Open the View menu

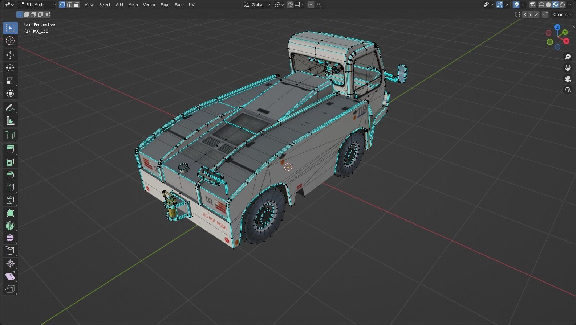[89, 5]
